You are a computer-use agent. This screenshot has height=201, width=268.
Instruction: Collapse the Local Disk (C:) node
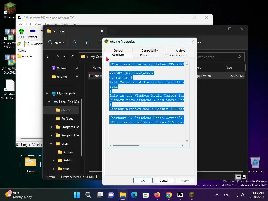49,102
